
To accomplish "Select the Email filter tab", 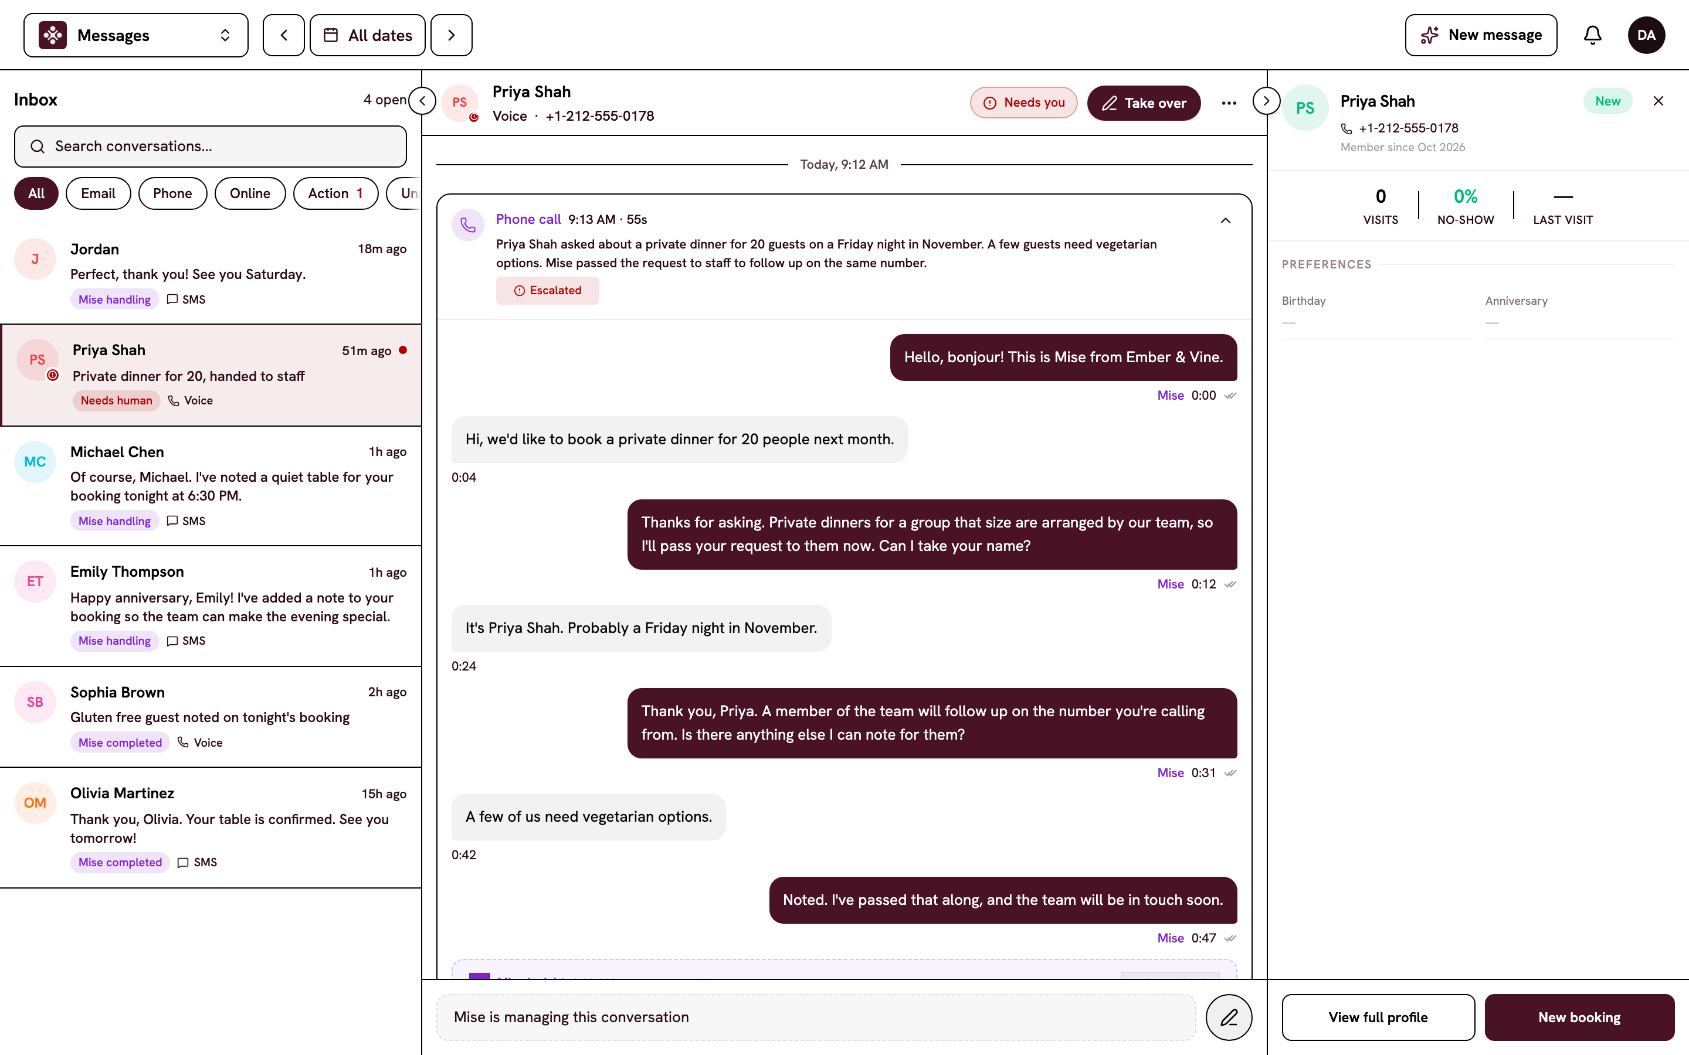I will click(98, 193).
